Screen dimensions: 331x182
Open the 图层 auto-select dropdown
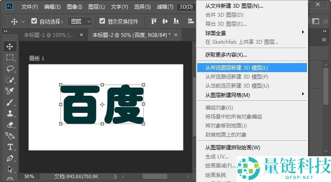pyautogui.click(x=81, y=21)
